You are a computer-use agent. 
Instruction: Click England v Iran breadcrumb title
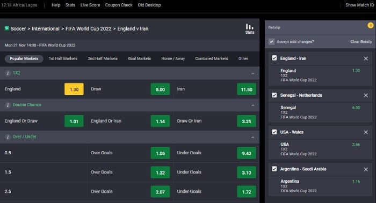click(x=133, y=29)
